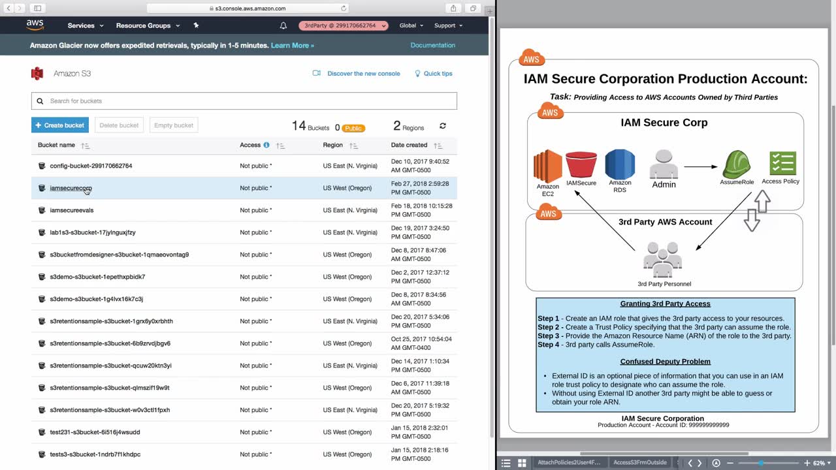
Task: Click the Safari address bar
Action: (248, 8)
